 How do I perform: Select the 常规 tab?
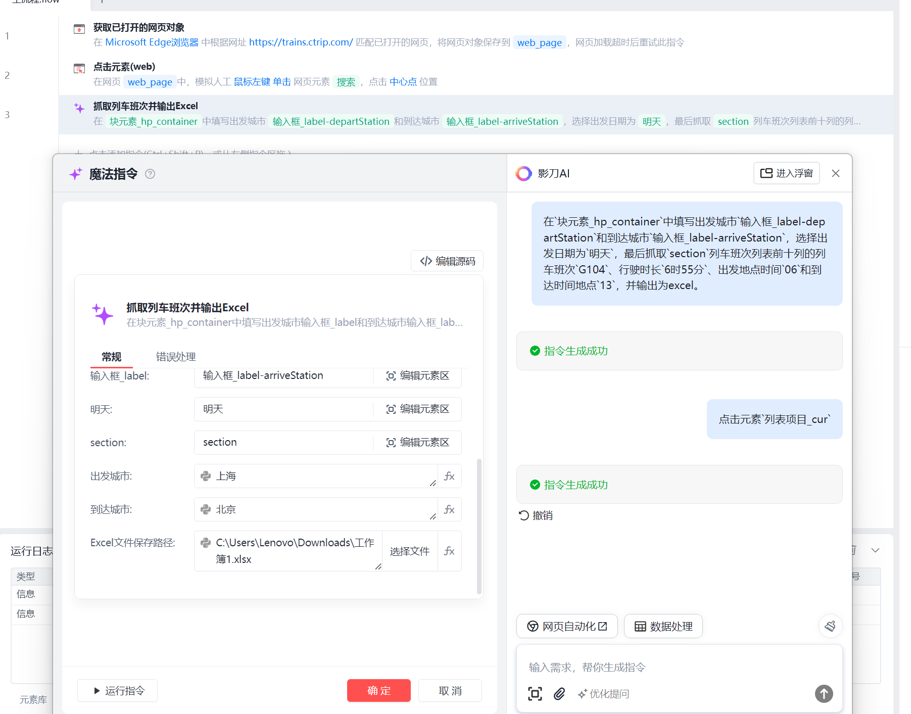(111, 357)
